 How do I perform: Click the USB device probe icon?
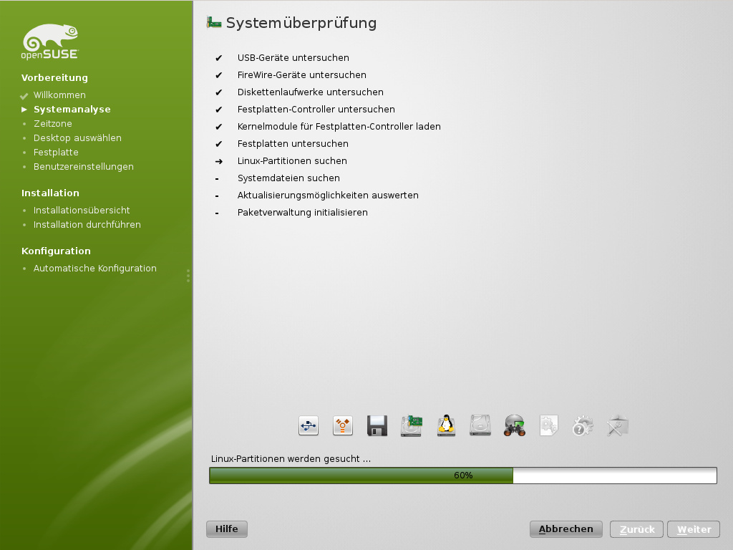pos(309,425)
